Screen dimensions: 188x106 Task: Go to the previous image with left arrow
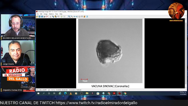74,16
